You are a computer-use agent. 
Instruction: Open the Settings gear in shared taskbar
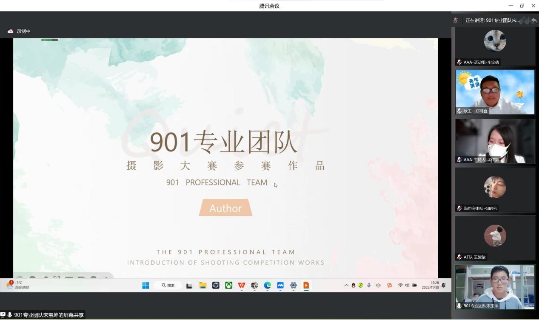(293, 285)
